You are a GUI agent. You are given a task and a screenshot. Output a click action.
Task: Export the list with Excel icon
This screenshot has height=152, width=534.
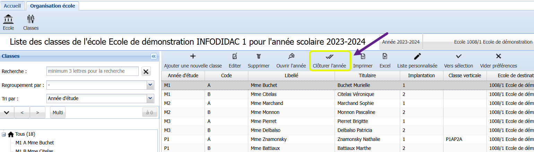point(385,56)
